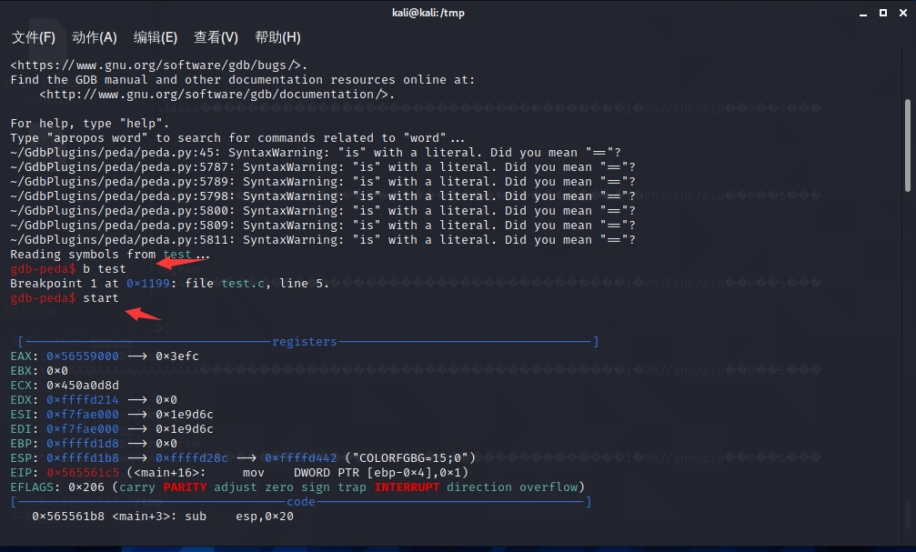Open the 文件(F) menu
The image size is (916, 552).
tap(34, 37)
